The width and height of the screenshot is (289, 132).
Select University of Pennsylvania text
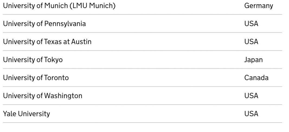[44, 24]
